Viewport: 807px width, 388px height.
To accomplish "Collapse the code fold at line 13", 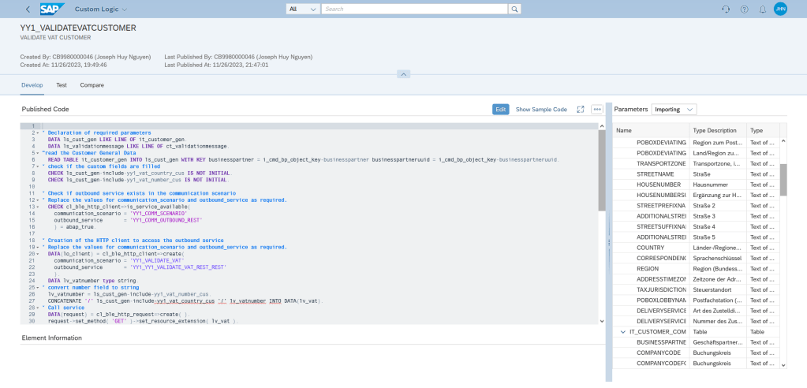I will coord(37,207).
